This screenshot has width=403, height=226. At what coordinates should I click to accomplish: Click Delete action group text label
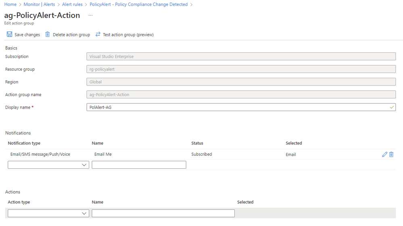(x=71, y=35)
